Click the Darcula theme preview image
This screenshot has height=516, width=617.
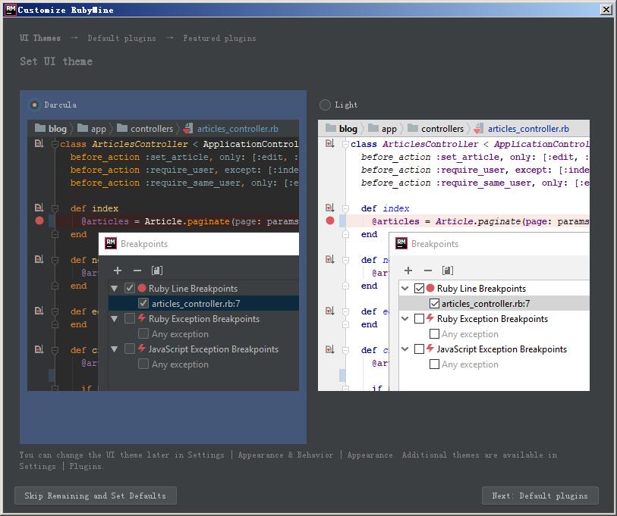(163, 255)
